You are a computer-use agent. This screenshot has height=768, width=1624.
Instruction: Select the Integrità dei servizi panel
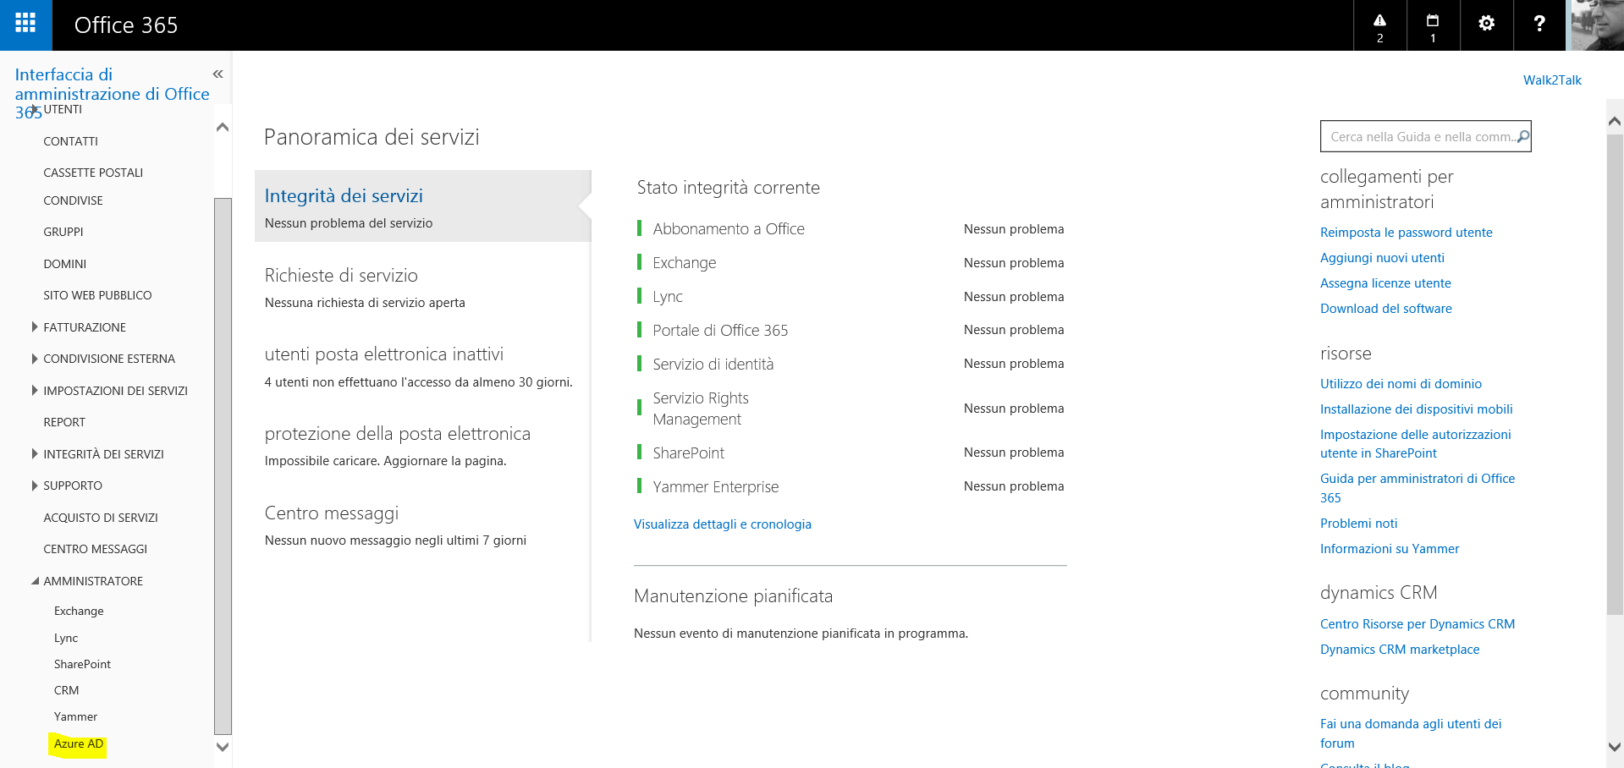(422, 206)
